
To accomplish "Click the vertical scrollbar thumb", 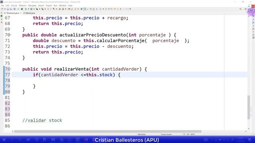I will 249,107.
